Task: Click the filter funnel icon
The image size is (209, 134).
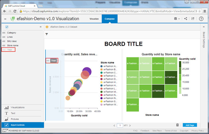Action: coord(47,34)
